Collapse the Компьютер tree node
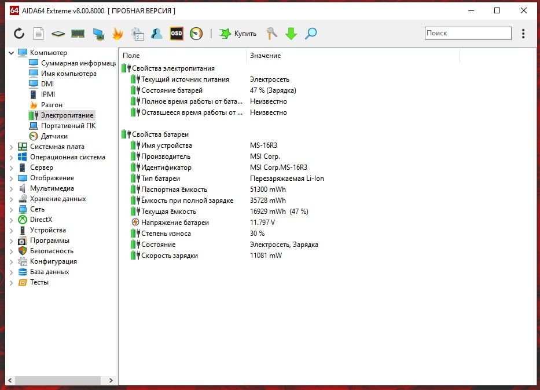The width and height of the screenshot is (540, 390). (11, 53)
